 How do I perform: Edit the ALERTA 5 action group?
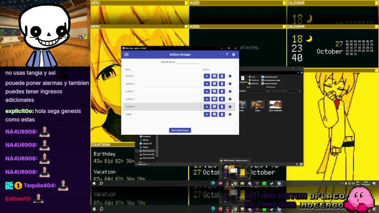(x=214, y=107)
